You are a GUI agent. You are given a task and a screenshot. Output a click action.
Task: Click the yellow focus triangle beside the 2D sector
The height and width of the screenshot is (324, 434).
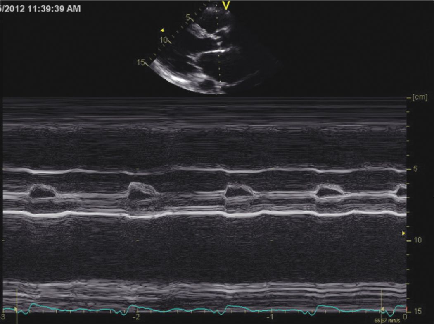[163, 30]
